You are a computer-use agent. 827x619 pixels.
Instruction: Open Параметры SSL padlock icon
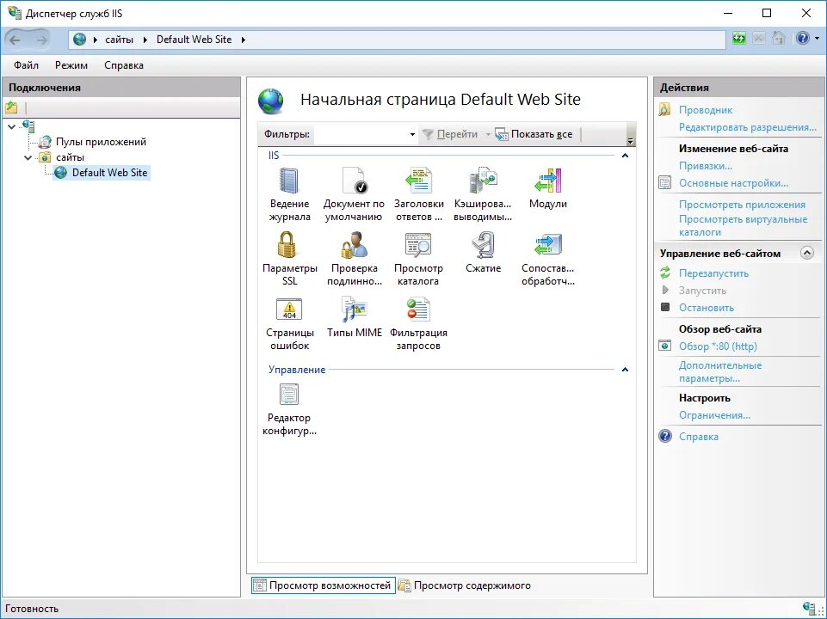[x=287, y=245]
